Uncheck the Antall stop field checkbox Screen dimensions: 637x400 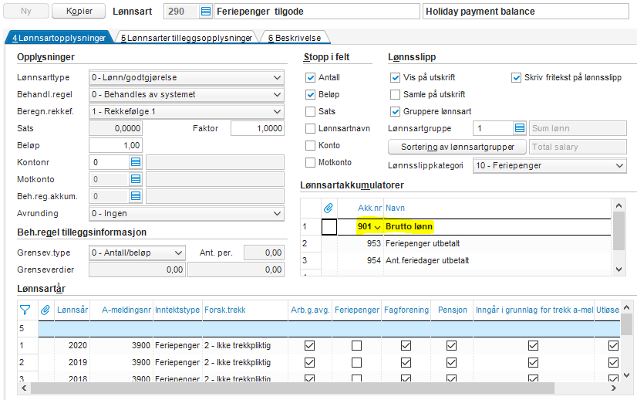point(311,77)
